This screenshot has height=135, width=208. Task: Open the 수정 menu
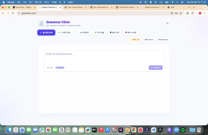[25, 2]
